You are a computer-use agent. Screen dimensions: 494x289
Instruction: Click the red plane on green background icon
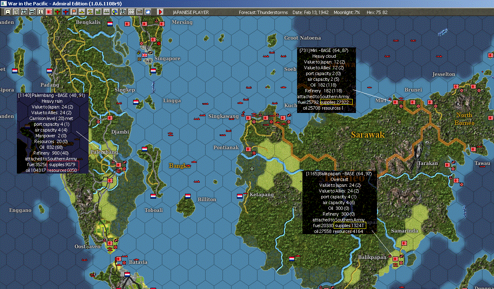(57, 12)
